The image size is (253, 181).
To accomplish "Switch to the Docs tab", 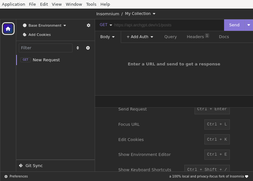I will 224,37.
